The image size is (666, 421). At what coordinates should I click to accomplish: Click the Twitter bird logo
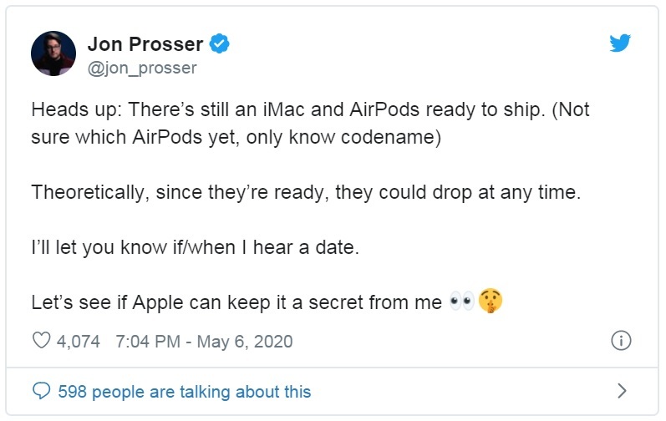pos(620,43)
